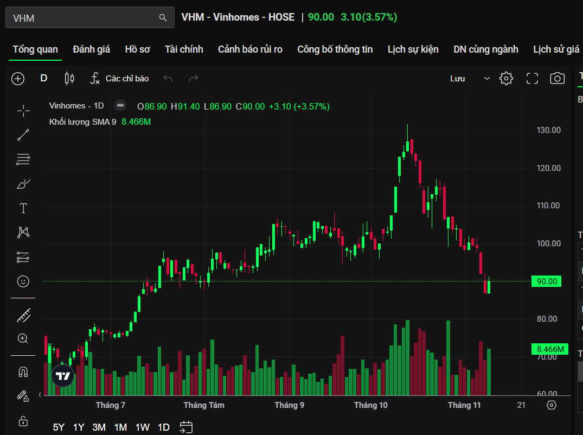
Task: Open the D timeframe interval selector
Action: click(44, 79)
